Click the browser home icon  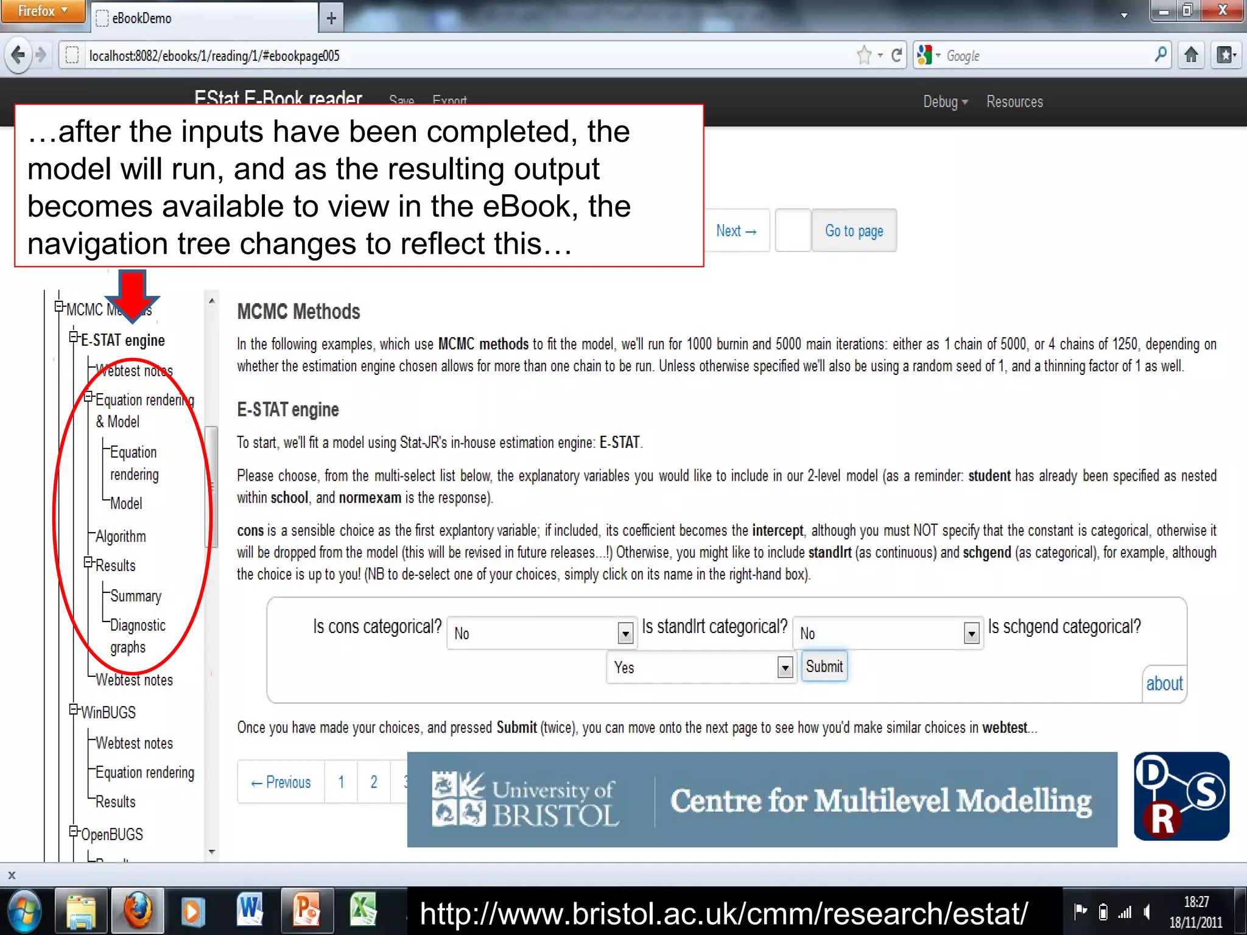pos(1192,55)
